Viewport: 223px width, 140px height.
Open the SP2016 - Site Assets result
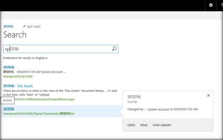18,86
